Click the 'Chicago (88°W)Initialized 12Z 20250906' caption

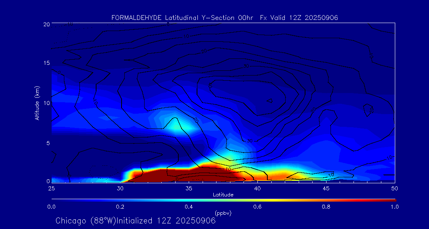tap(135, 221)
